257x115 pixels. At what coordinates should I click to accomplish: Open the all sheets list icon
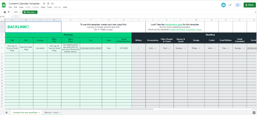pyautogui.click(x=7, y=112)
